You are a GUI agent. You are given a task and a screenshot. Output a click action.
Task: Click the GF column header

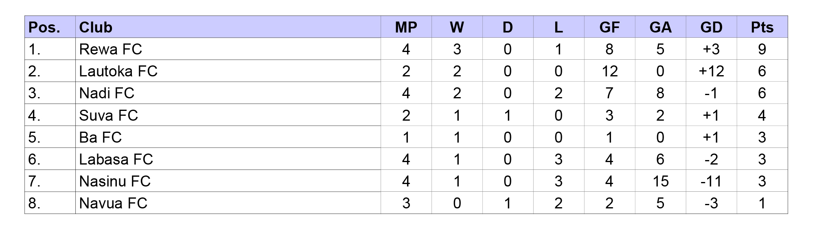pyautogui.click(x=609, y=27)
